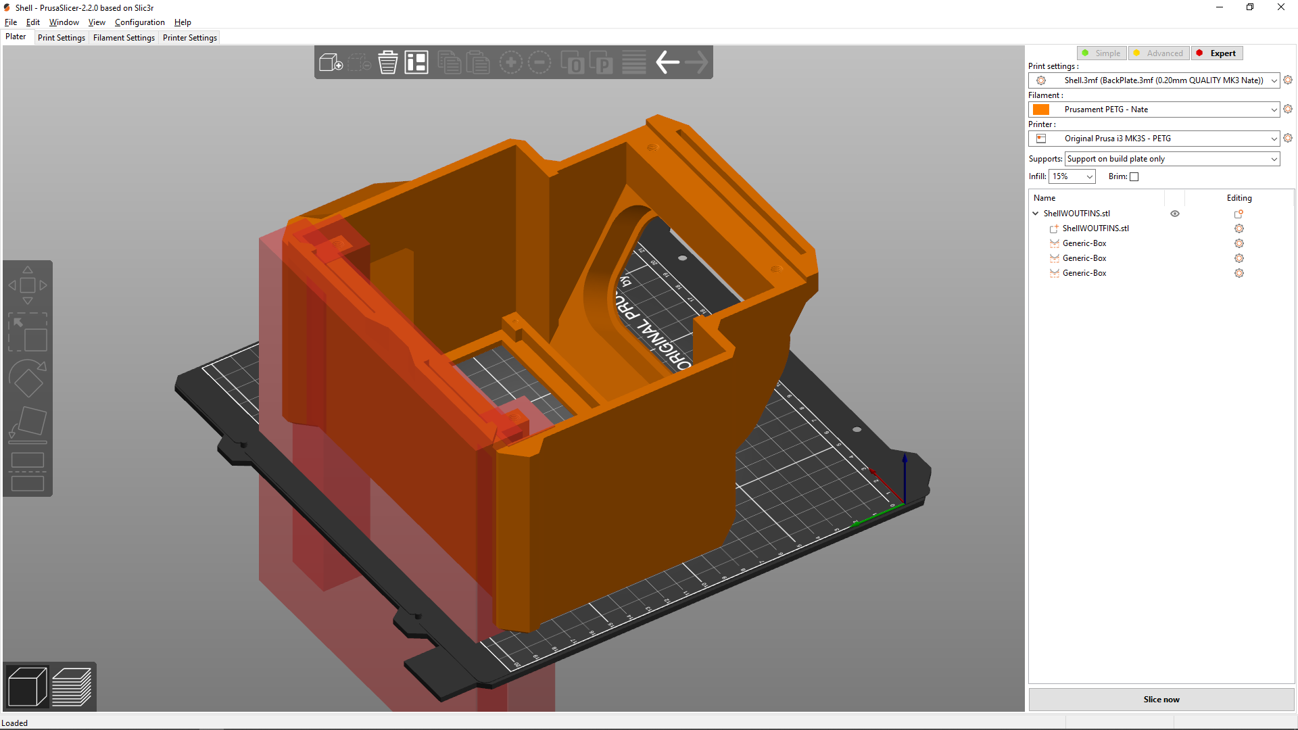Switch to sliced layers preview view
1298x730 pixels.
[x=72, y=687]
